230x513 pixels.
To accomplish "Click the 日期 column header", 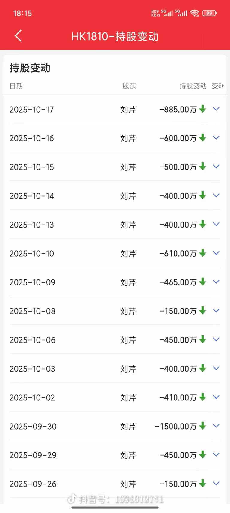I will click(x=16, y=86).
